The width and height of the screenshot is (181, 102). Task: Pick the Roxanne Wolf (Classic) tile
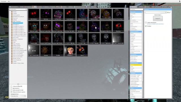click(46, 39)
